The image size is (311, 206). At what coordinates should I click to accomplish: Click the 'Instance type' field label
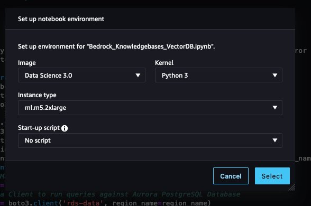[37, 95]
